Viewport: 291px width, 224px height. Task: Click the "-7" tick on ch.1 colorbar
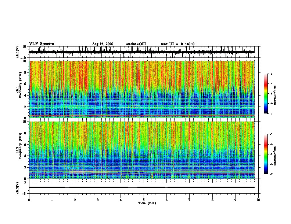(x=271, y=113)
